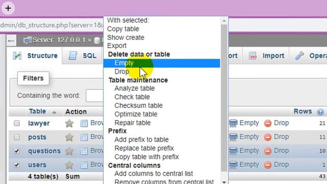The image size is (327, 184).
Task: Select Add columns to central list
Action: click(161, 174)
